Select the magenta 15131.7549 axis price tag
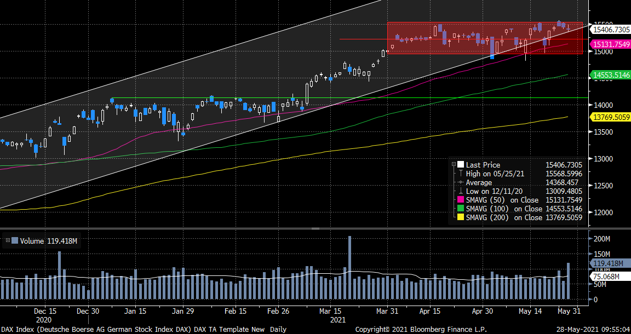This screenshot has height=334, width=631. point(611,45)
